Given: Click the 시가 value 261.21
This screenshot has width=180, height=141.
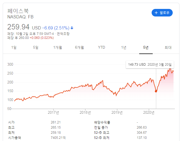Looking at the screenshot, I should tap(56, 122).
